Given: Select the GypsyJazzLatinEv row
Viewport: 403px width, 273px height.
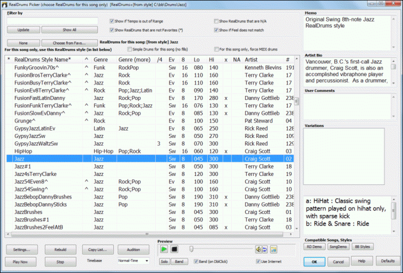Looking at the screenshot, I should coord(150,128).
